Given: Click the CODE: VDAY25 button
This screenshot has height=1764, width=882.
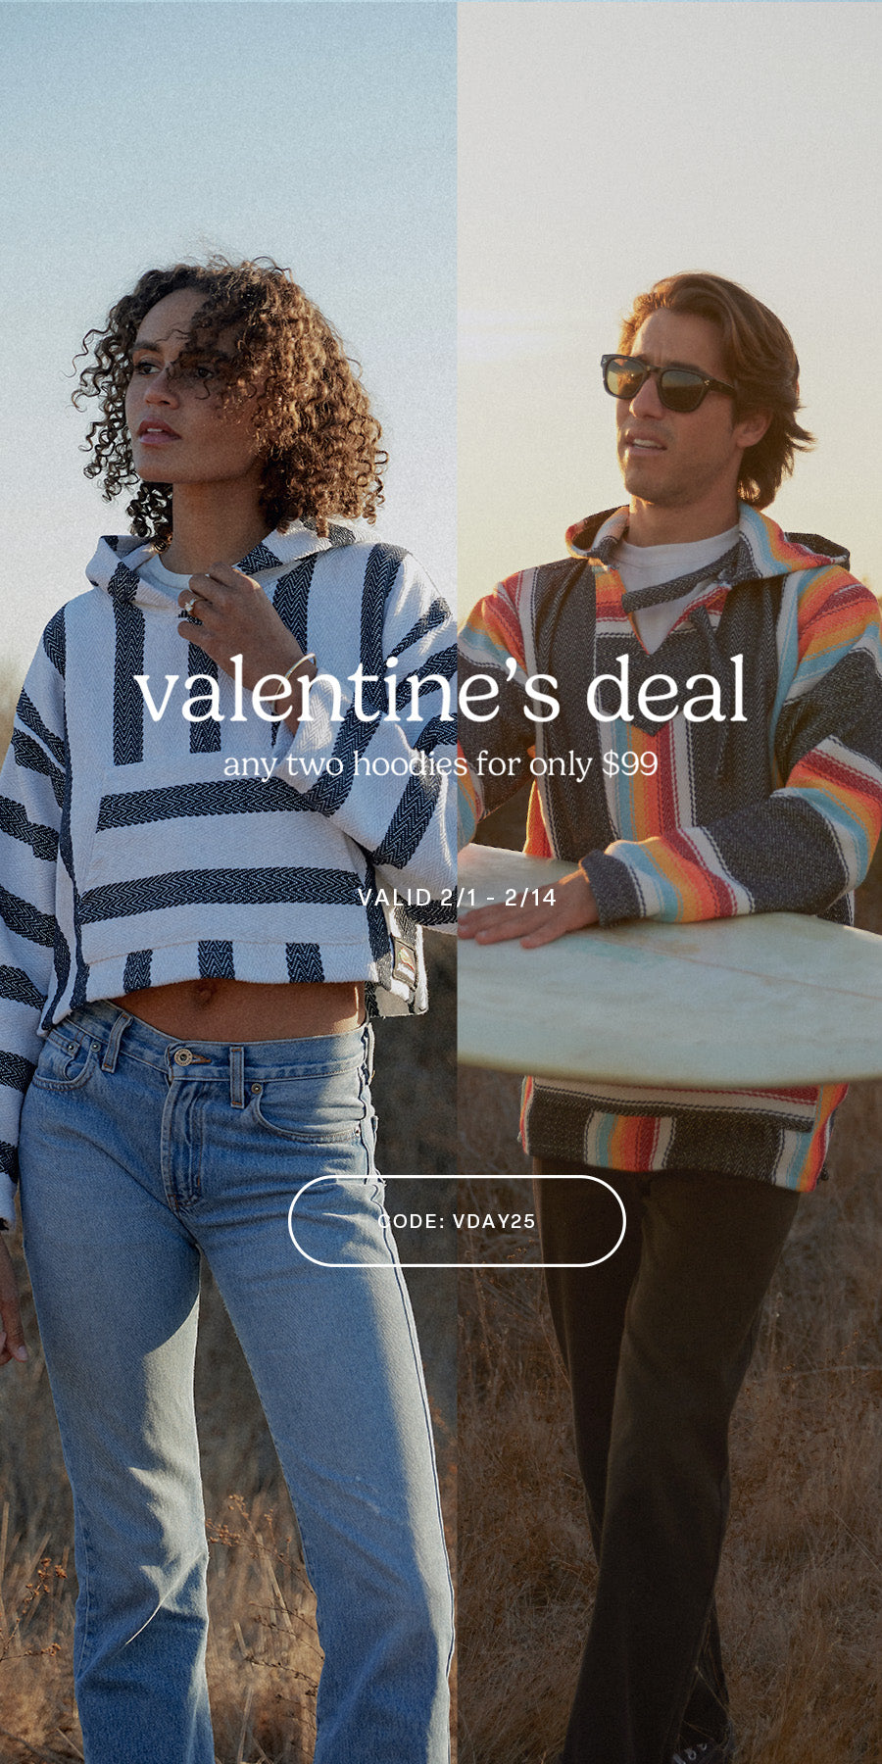Looking at the screenshot, I should pos(457,1221).
